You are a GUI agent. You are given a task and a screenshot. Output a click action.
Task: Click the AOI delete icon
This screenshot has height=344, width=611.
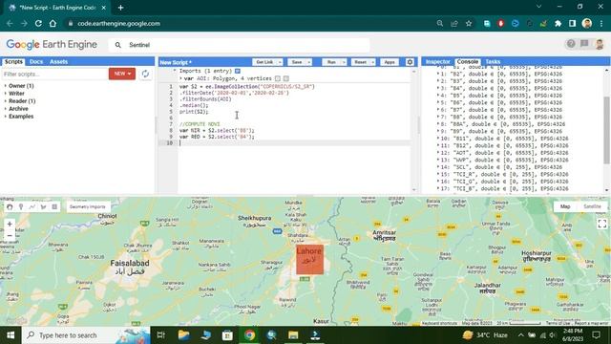click(x=286, y=78)
